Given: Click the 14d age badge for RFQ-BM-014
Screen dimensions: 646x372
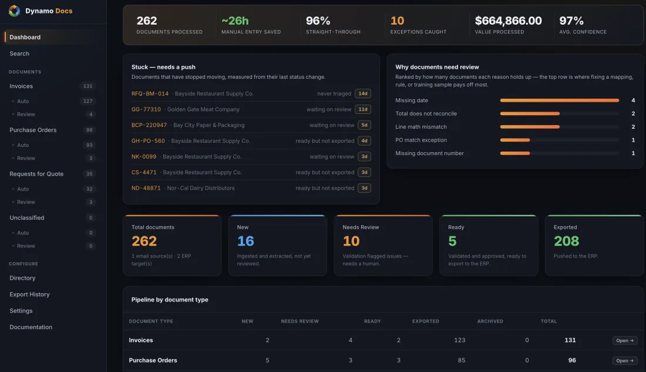Looking at the screenshot, I should (363, 93).
